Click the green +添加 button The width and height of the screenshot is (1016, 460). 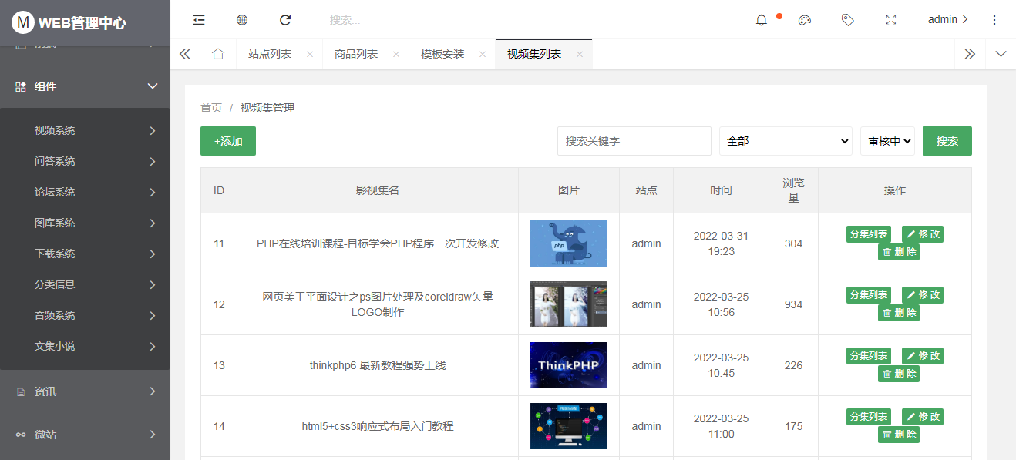pos(228,141)
